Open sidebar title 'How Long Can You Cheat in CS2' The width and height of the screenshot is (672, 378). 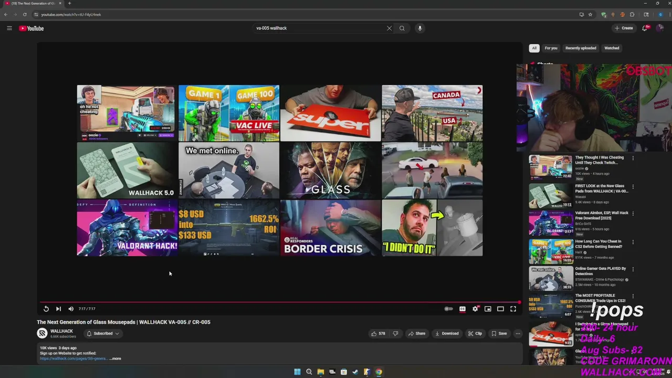coord(598,244)
